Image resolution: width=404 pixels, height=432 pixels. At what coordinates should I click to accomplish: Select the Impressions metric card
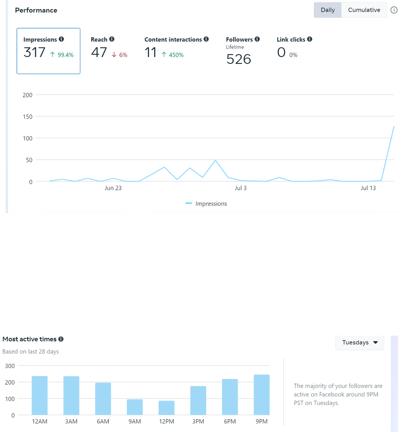pyautogui.click(x=49, y=51)
